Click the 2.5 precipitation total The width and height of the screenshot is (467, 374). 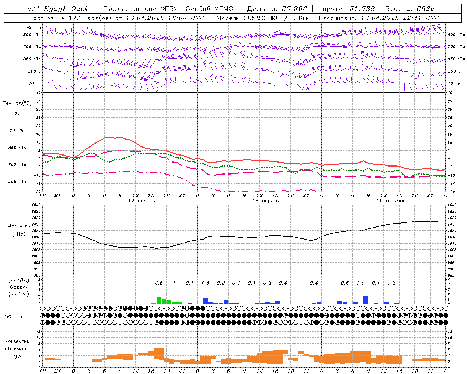[159, 283]
